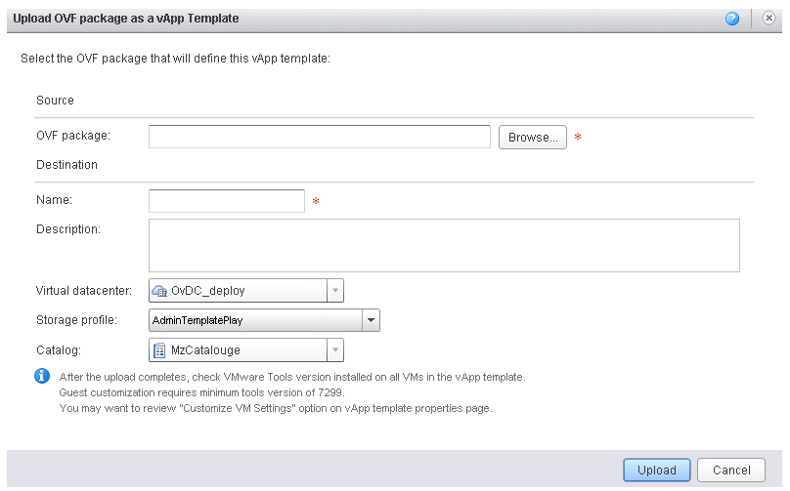The height and width of the screenshot is (491, 790).
Task: Click the Upload button
Action: [x=656, y=470]
